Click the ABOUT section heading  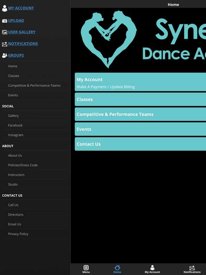click(8, 146)
